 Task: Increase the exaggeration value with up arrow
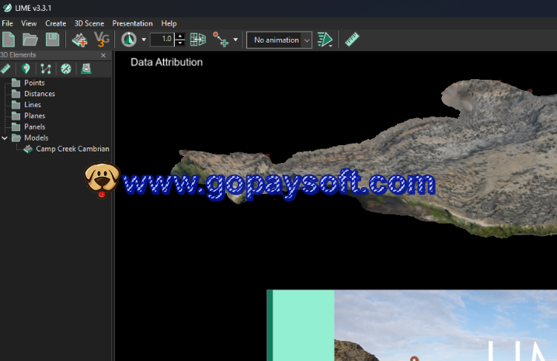(x=180, y=36)
